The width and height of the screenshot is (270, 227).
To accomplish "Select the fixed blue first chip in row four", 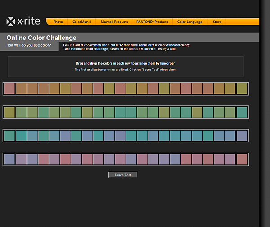I will tap(9, 159).
